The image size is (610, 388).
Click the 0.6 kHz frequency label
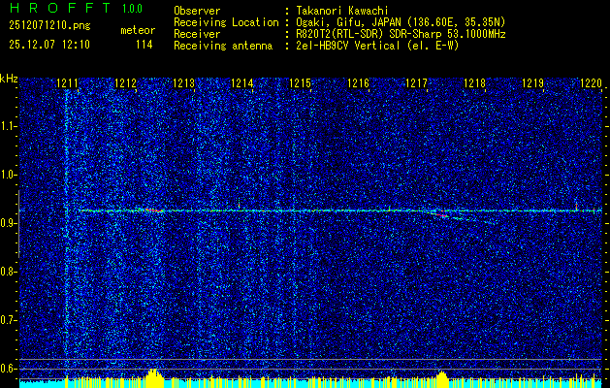[x=8, y=369]
